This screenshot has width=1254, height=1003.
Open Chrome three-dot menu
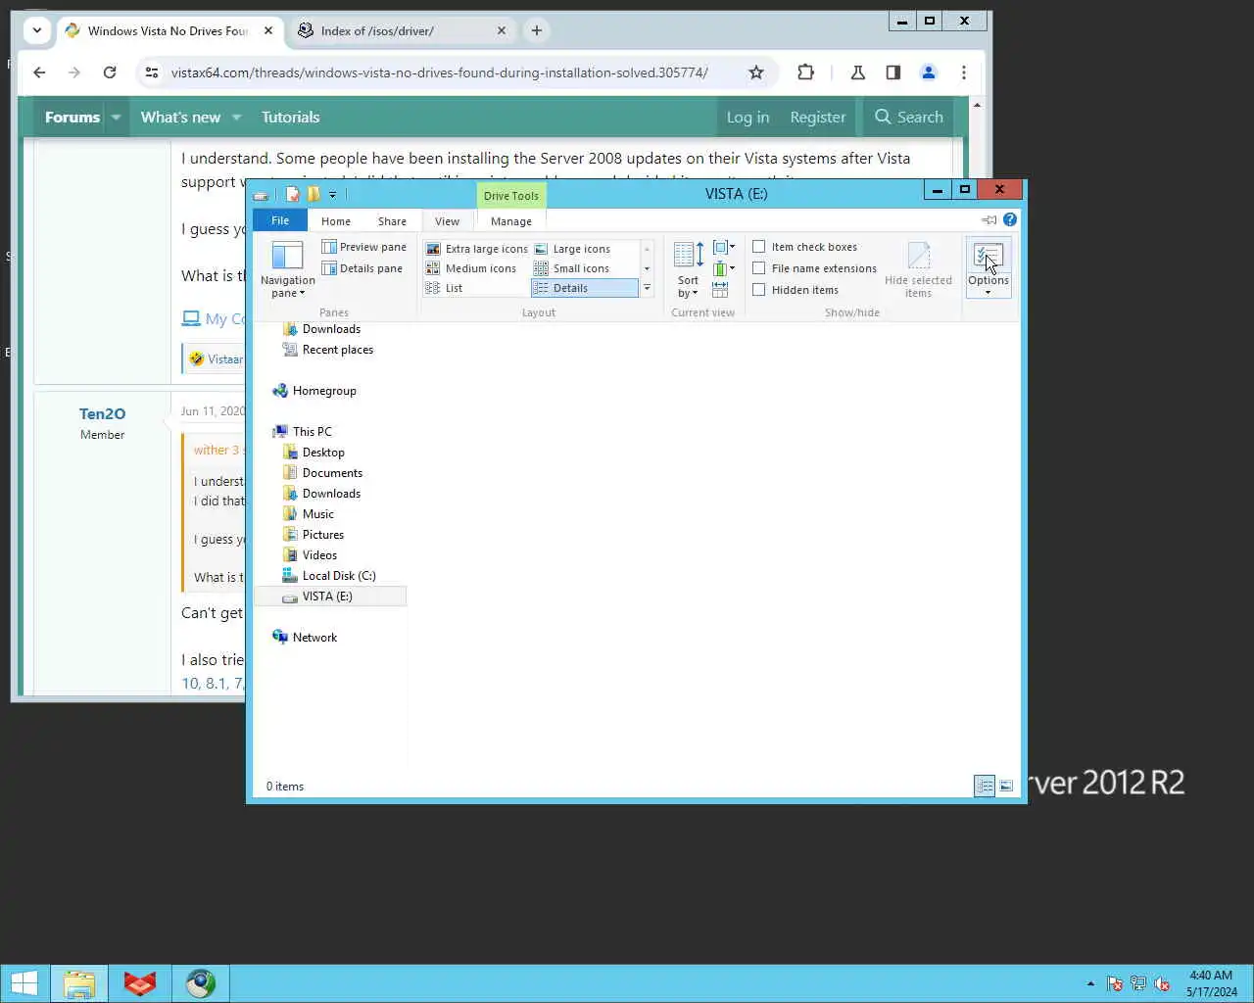tap(964, 72)
